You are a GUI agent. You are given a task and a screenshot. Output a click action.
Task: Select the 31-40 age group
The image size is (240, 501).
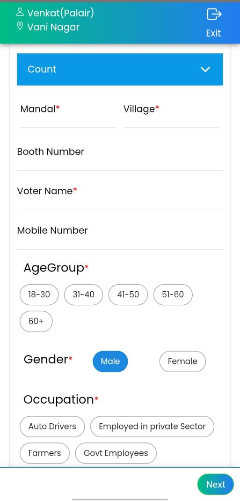[84, 295]
